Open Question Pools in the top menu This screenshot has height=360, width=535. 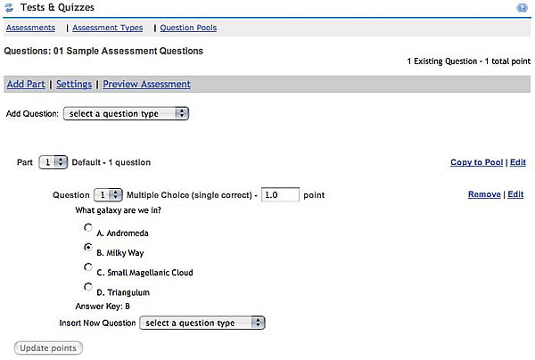tap(188, 28)
